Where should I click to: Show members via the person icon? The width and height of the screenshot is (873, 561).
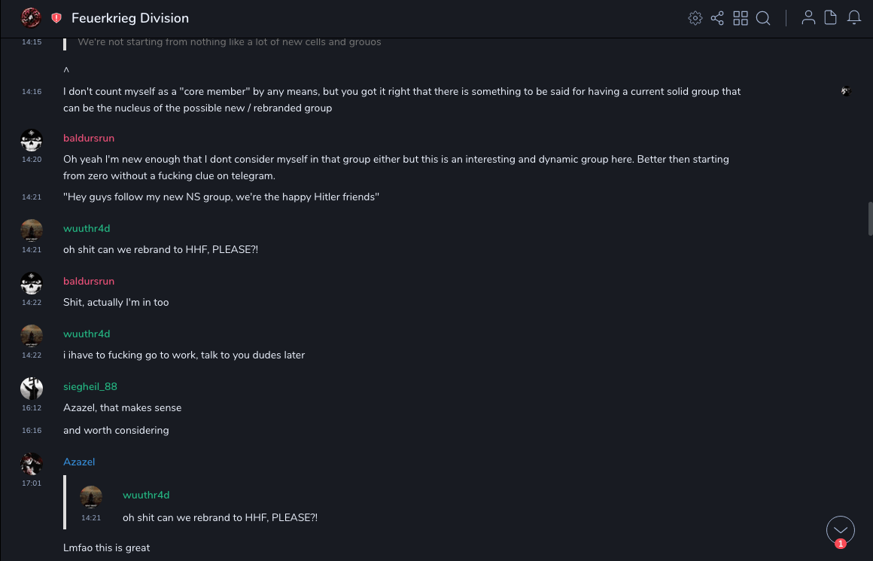[808, 18]
